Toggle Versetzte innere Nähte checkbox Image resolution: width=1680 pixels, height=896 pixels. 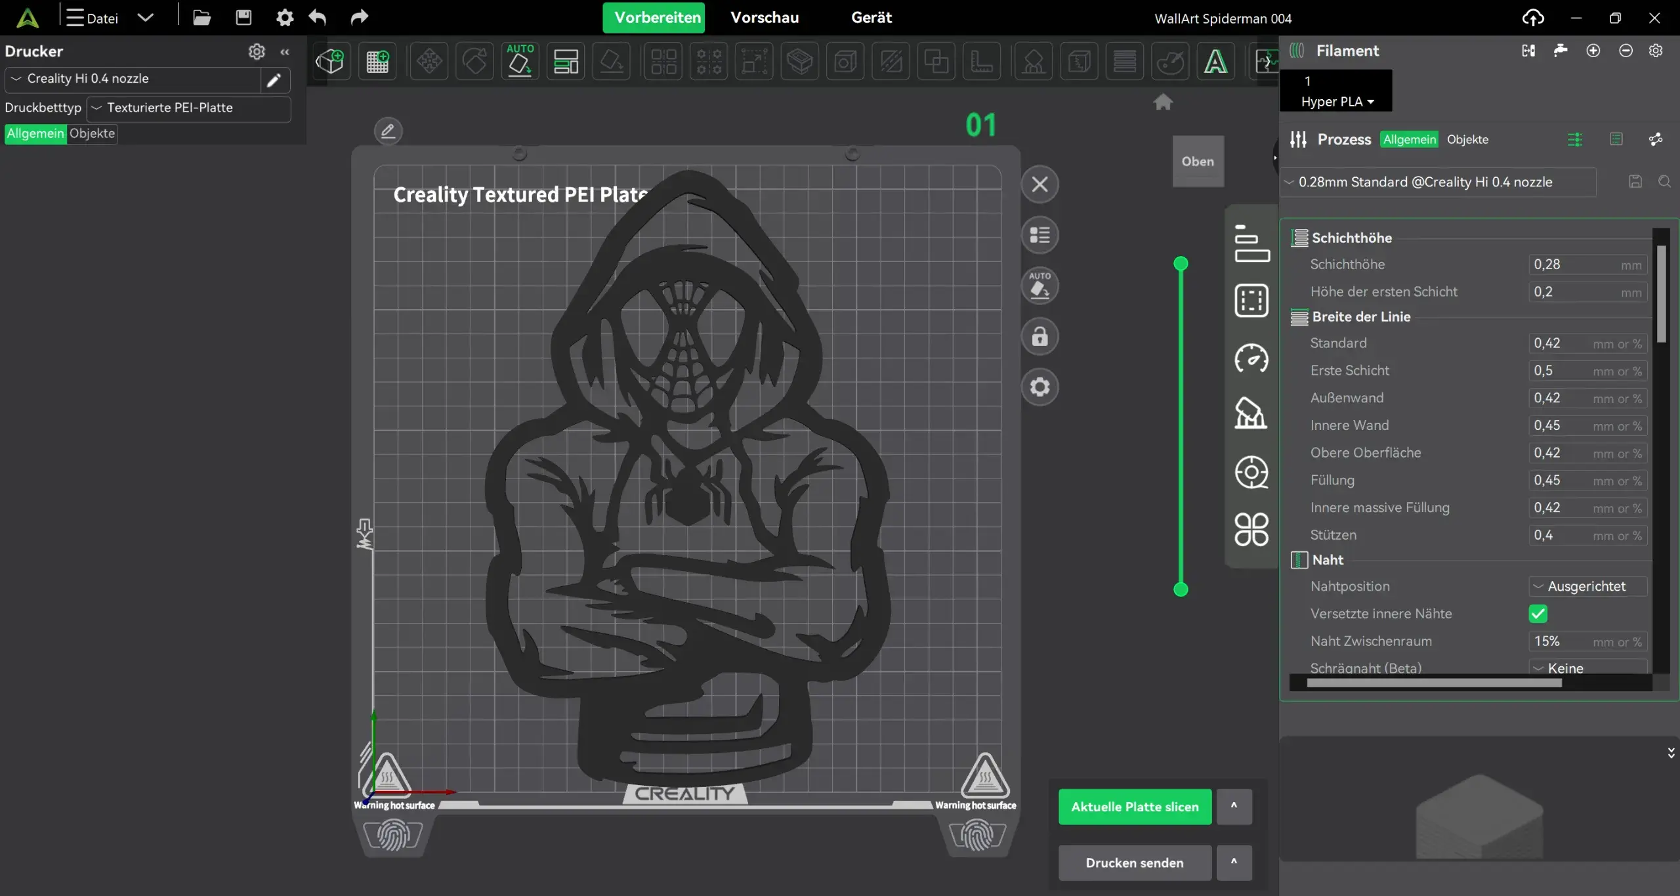[1538, 614]
